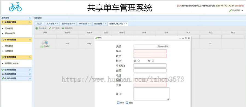Image resolution: width=246 pixels, height=107 pixels.
Task: Click the 退出登陆 logout link
Action: [239, 6]
